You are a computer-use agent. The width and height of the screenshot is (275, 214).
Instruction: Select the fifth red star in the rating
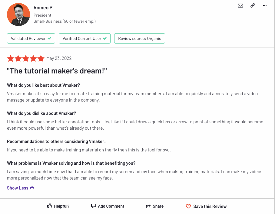point(41,58)
